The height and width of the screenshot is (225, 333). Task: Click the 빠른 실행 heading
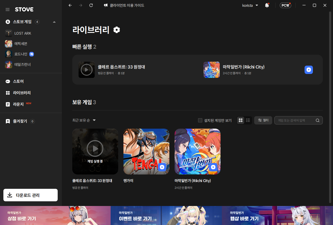pos(82,47)
